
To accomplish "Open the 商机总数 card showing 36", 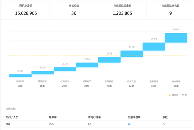I will (74, 10).
